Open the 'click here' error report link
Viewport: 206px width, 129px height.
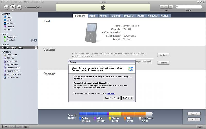pos(110,93)
